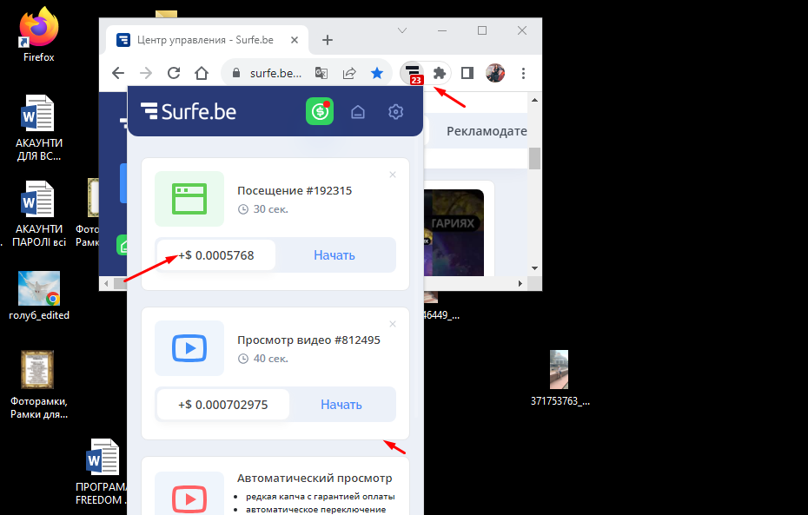The image size is (808, 515).
Task: Toggle Chrome side panel icon
Action: click(467, 73)
